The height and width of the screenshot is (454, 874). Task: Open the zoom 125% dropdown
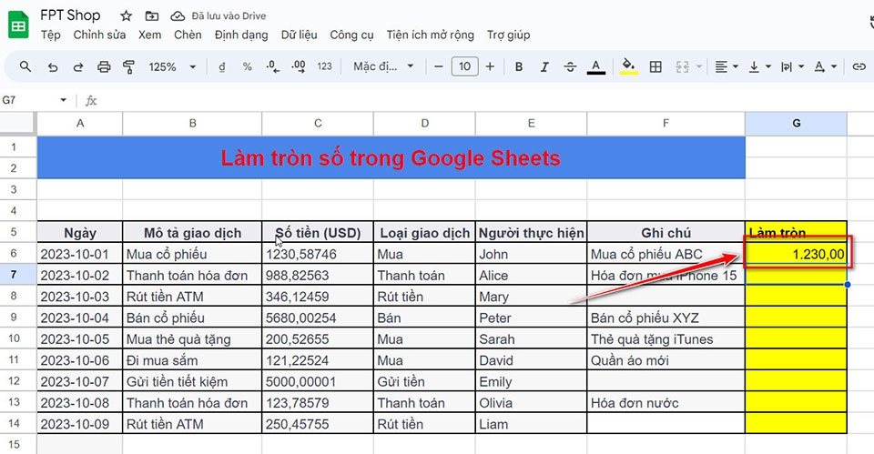click(172, 66)
